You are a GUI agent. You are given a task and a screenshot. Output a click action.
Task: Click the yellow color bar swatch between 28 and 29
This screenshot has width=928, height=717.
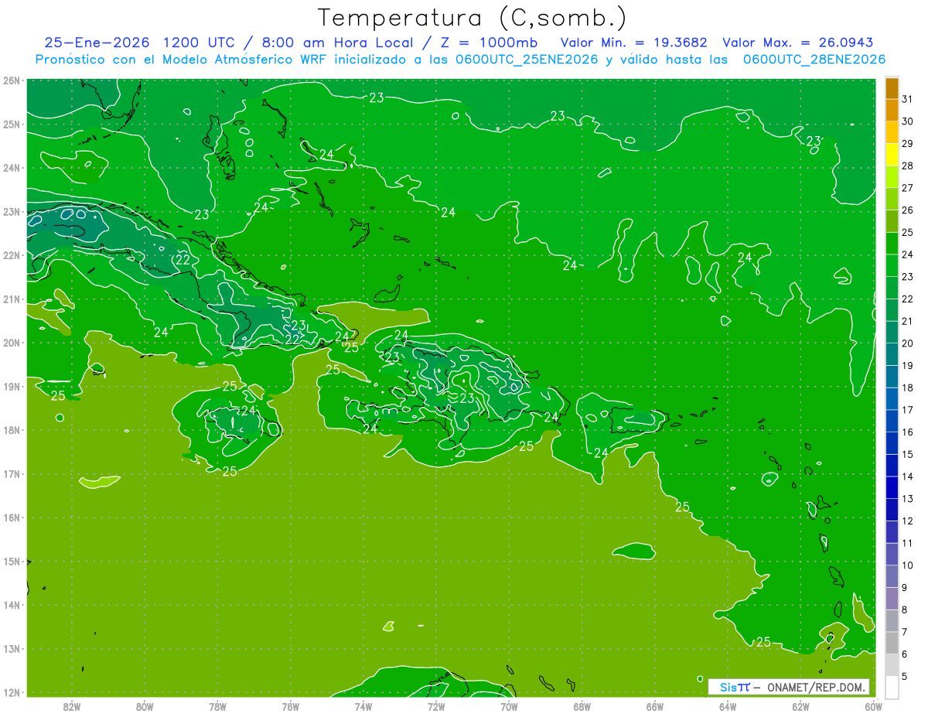click(892, 155)
